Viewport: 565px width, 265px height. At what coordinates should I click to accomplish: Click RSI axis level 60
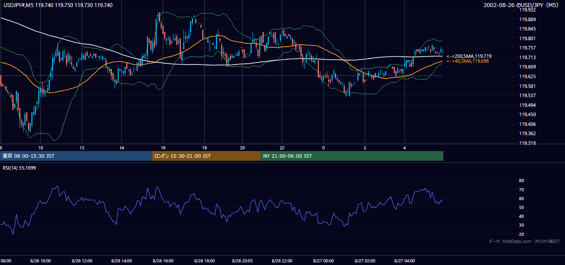pyautogui.click(x=521, y=198)
